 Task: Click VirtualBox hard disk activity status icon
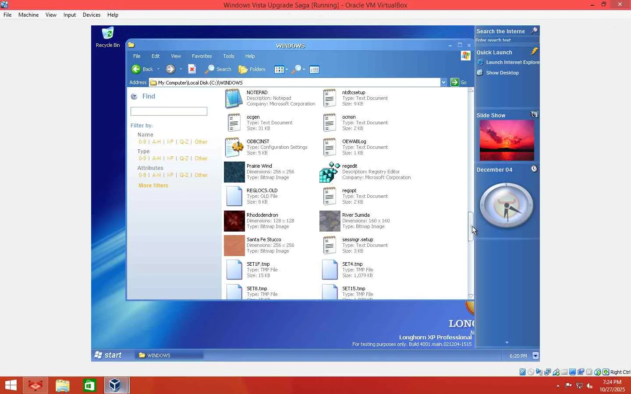pos(523,372)
